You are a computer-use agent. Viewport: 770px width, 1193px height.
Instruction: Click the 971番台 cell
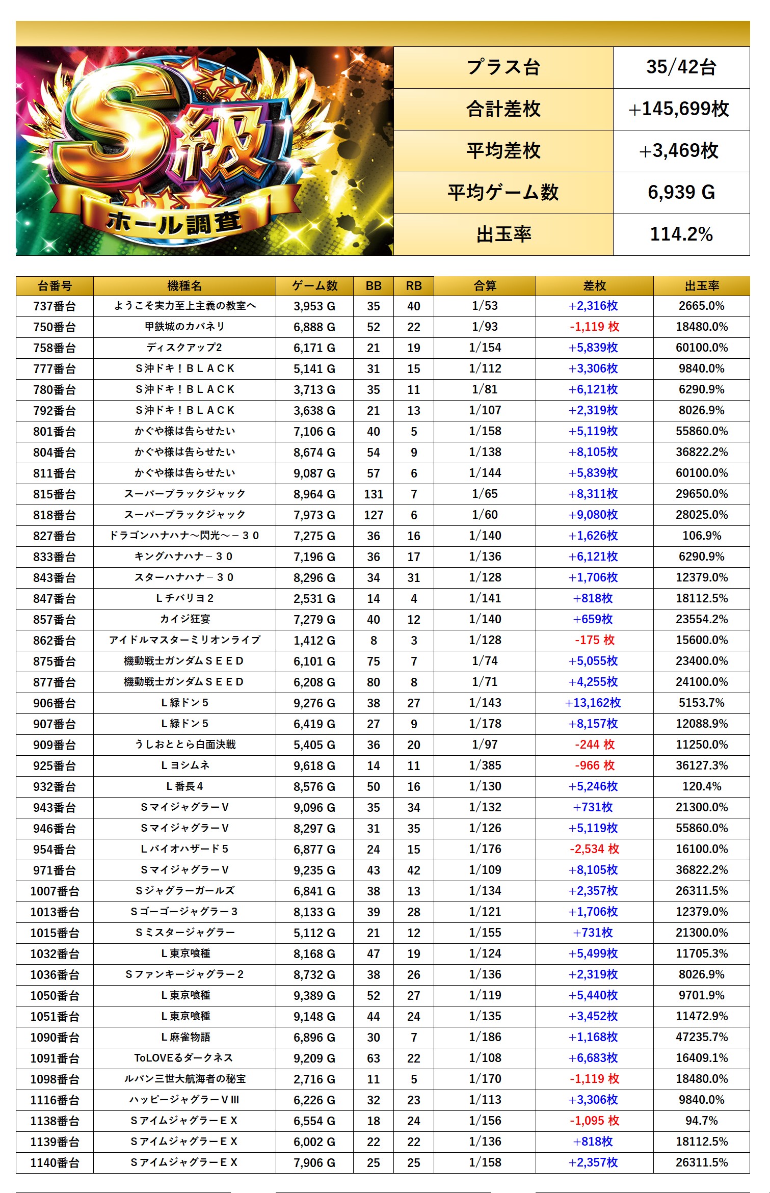point(55,870)
